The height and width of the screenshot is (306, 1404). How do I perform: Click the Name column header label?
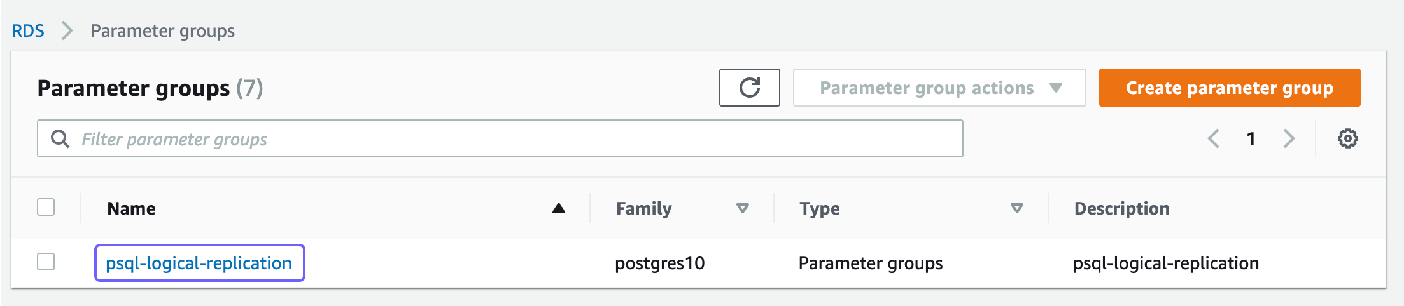coord(131,208)
